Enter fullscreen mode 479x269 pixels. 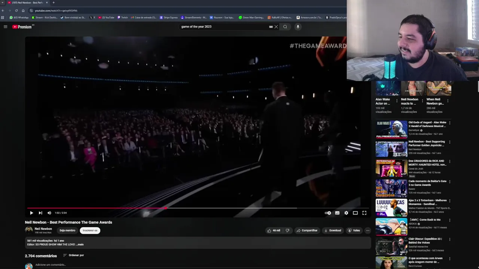tap(364, 213)
